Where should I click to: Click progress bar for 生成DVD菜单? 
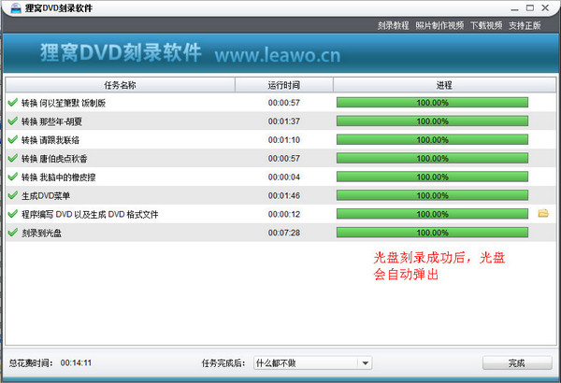coord(432,195)
